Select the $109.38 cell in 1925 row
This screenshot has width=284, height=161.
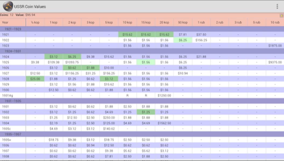54,62
